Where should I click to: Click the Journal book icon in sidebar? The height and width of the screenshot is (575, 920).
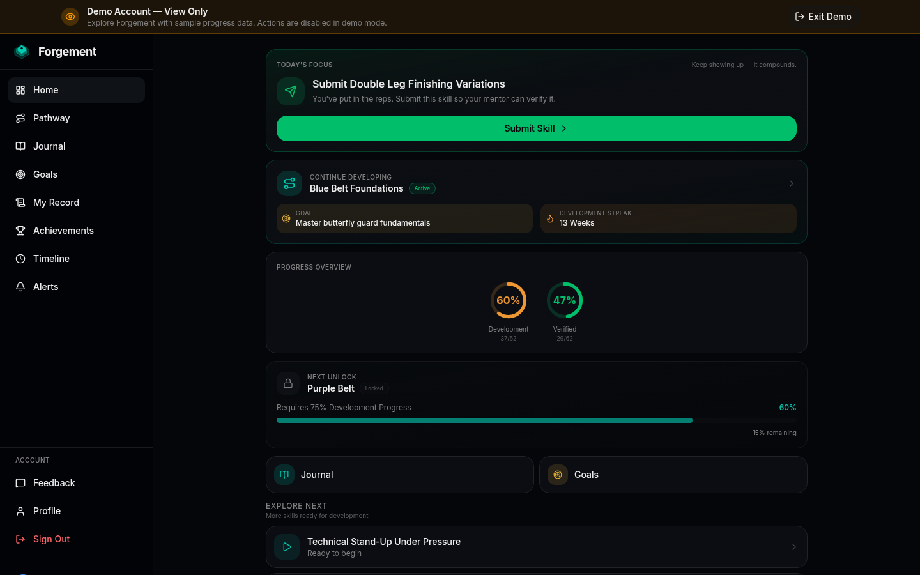point(20,146)
